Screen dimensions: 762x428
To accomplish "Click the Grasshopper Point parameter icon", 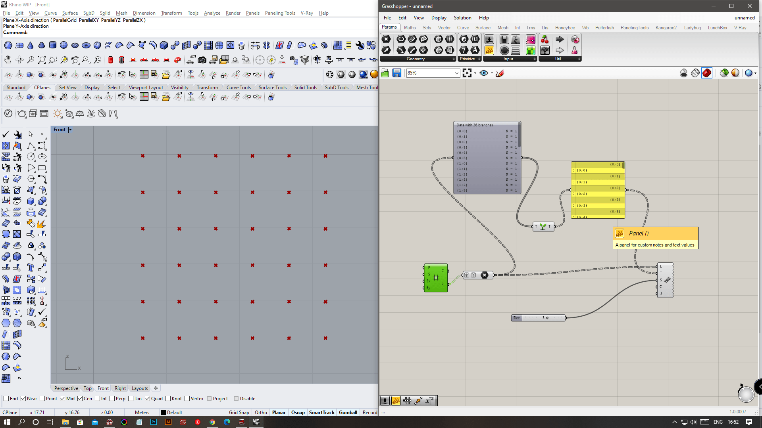I will coord(386,39).
